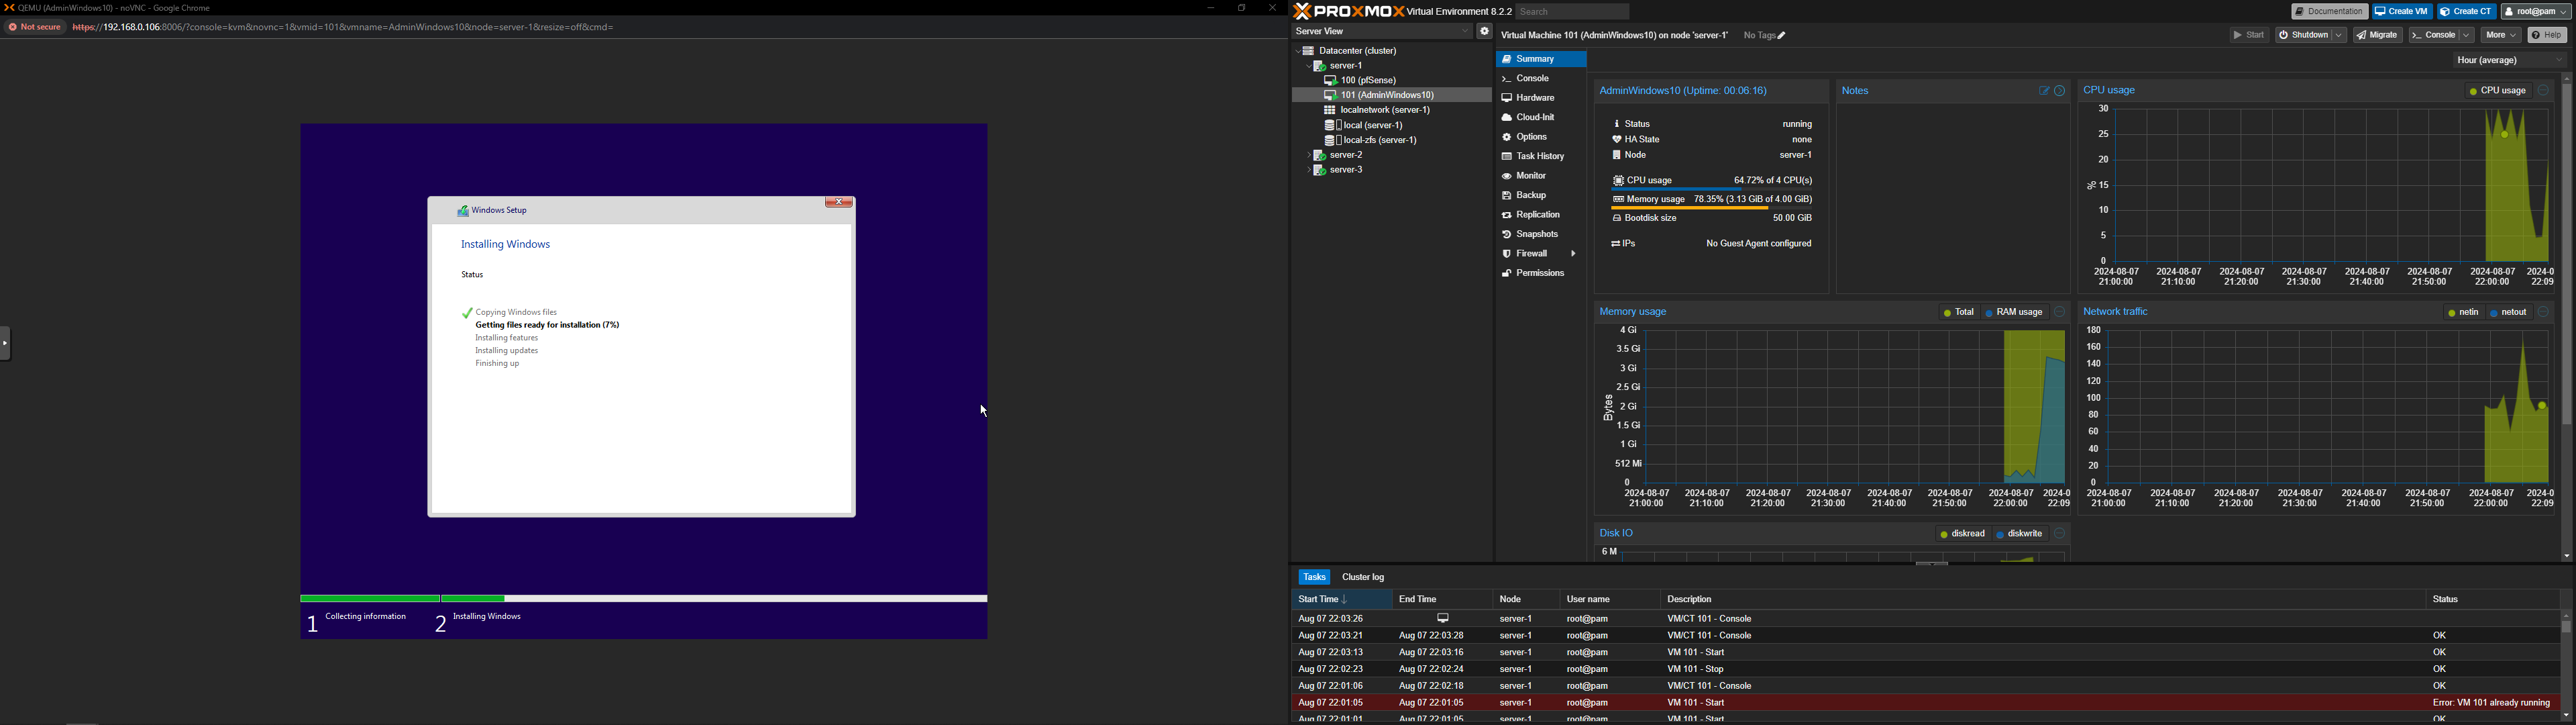Toggle the diskwrite legend series

pos(2020,535)
